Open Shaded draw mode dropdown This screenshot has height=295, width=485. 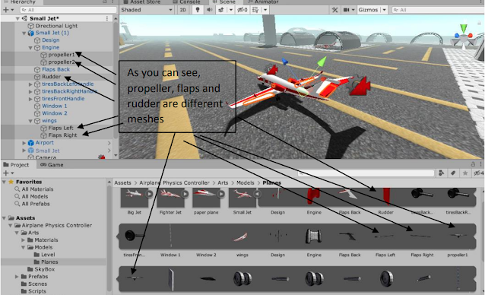click(x=146, y=10)
